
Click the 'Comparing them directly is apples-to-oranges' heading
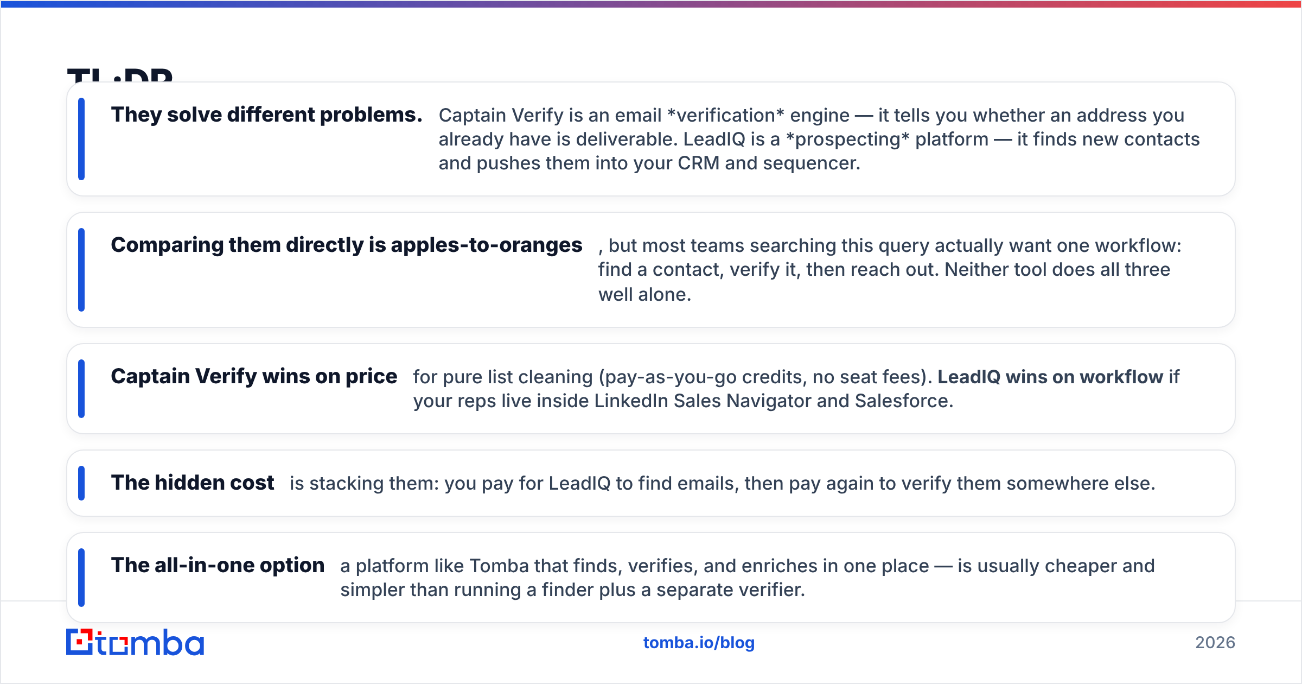(347, 245)
